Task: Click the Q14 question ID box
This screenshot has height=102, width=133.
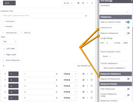Action: click(x=9, y=3)
